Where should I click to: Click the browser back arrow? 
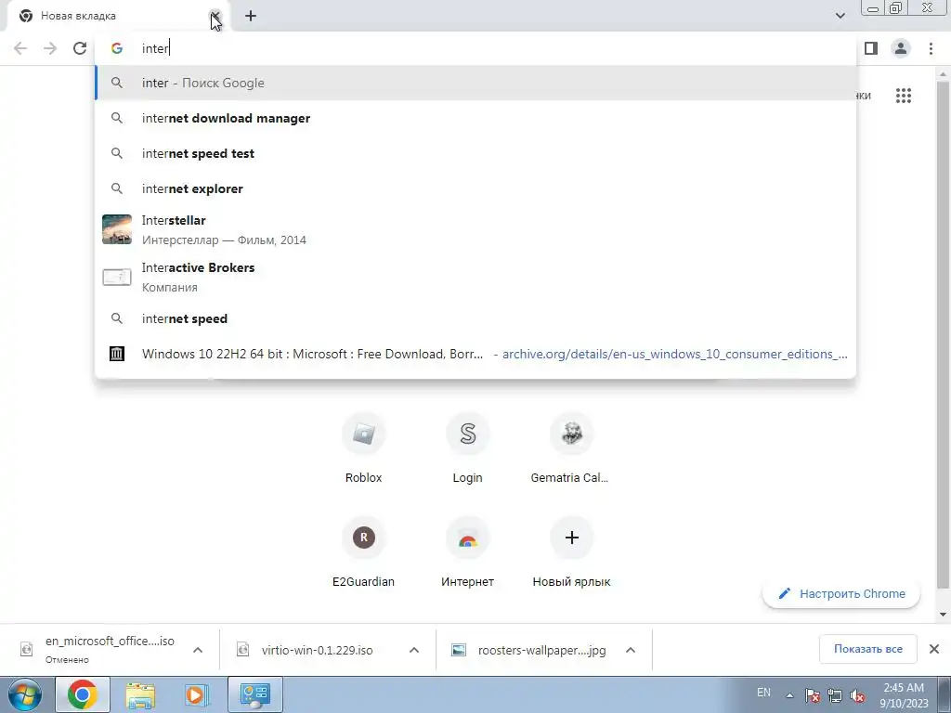pos(20,48)
